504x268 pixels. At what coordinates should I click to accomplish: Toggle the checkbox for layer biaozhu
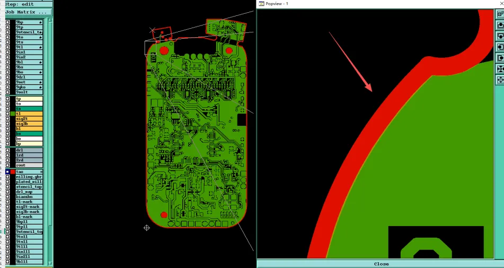(7, 196)
